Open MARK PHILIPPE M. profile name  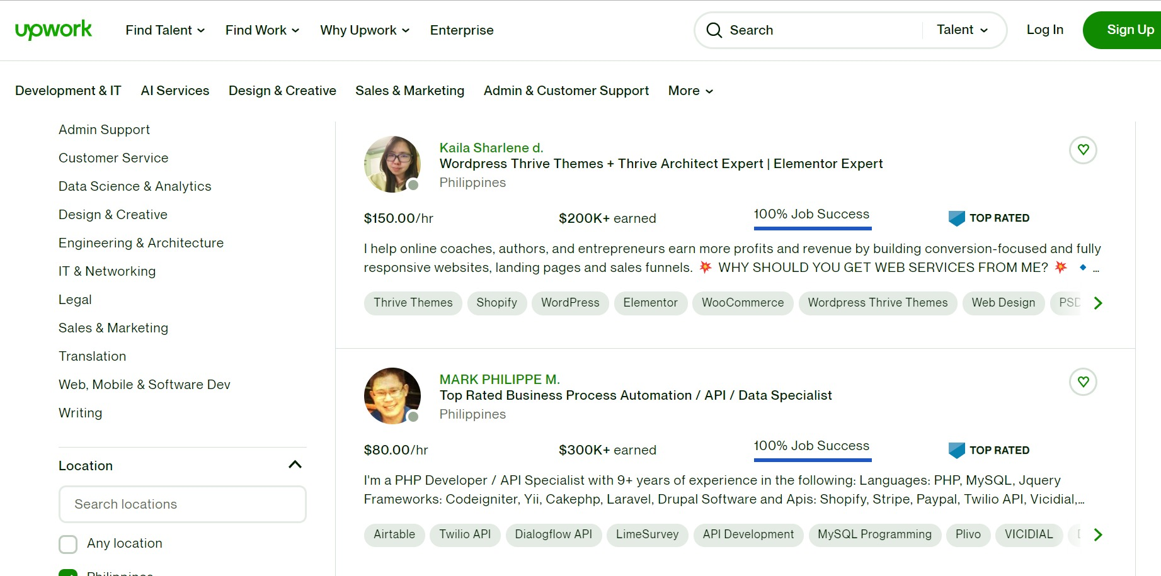point(500,380)
